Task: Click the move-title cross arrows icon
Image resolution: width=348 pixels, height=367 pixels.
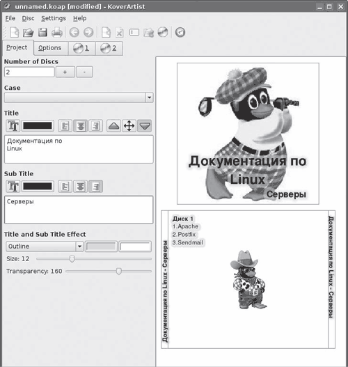Action: 129,126
